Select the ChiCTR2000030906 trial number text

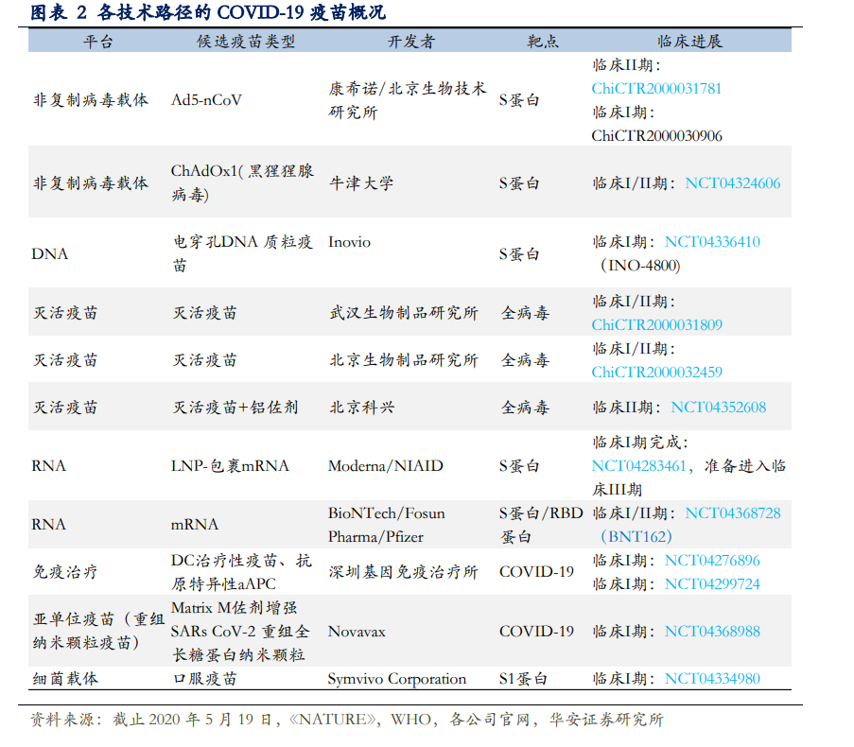click(x=657, y=135)
